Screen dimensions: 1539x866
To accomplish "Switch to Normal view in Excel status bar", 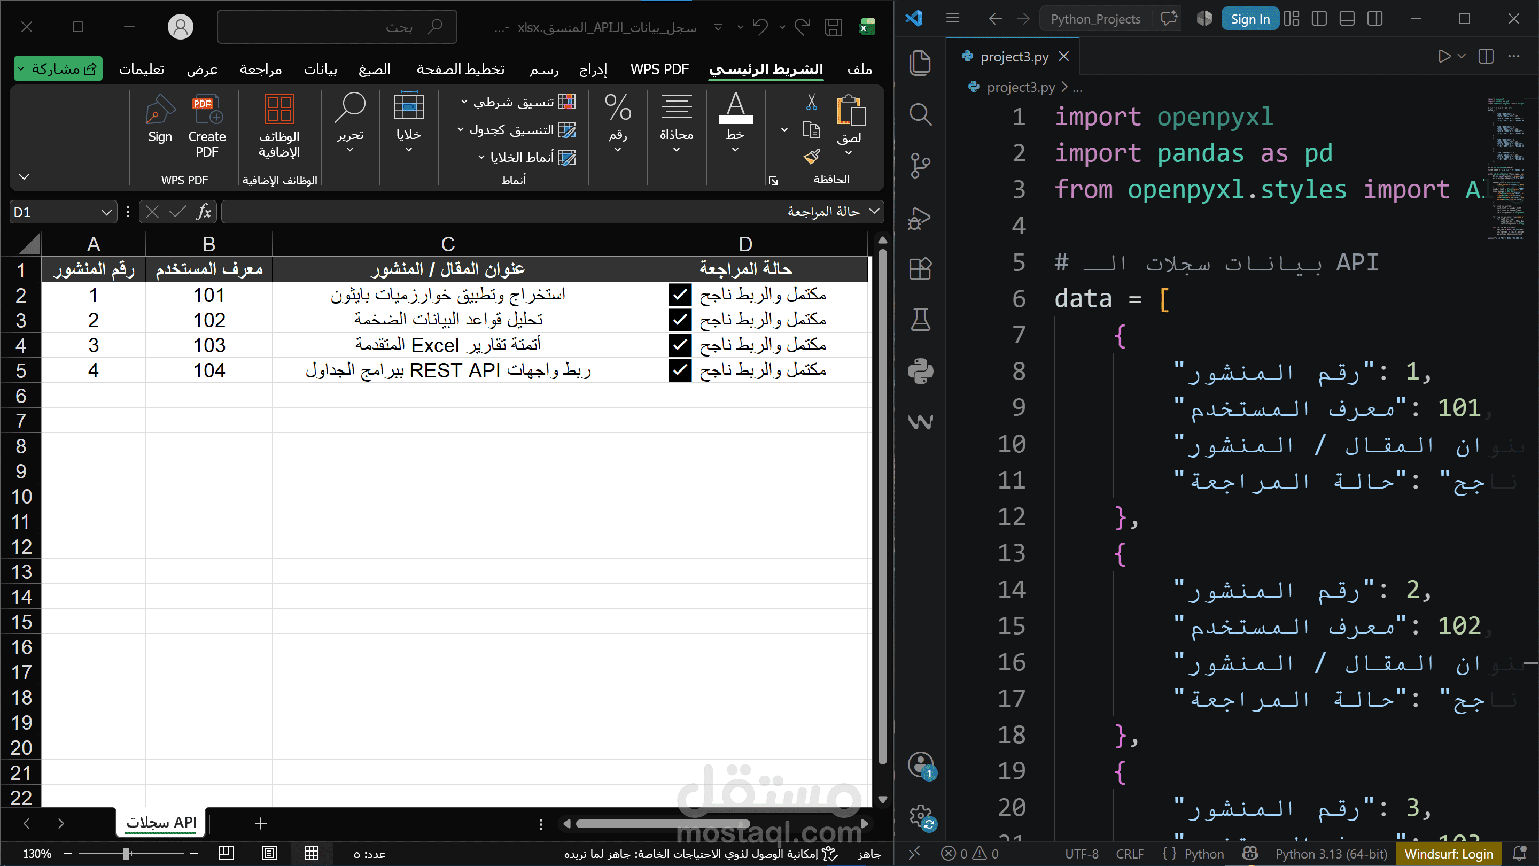I will click(x=311, y=853).
